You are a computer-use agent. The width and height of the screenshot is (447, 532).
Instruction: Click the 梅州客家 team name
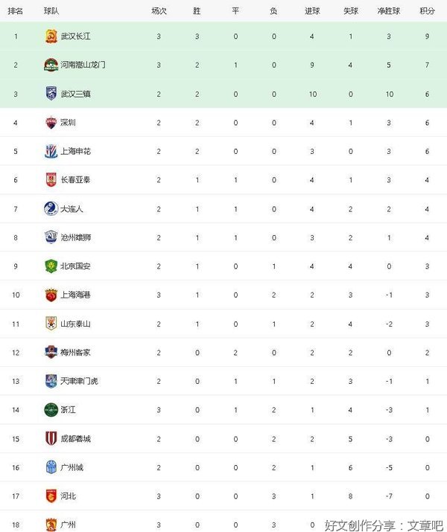(75, 353)
